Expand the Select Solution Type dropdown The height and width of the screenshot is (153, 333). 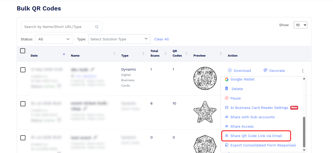pos(119,39)
